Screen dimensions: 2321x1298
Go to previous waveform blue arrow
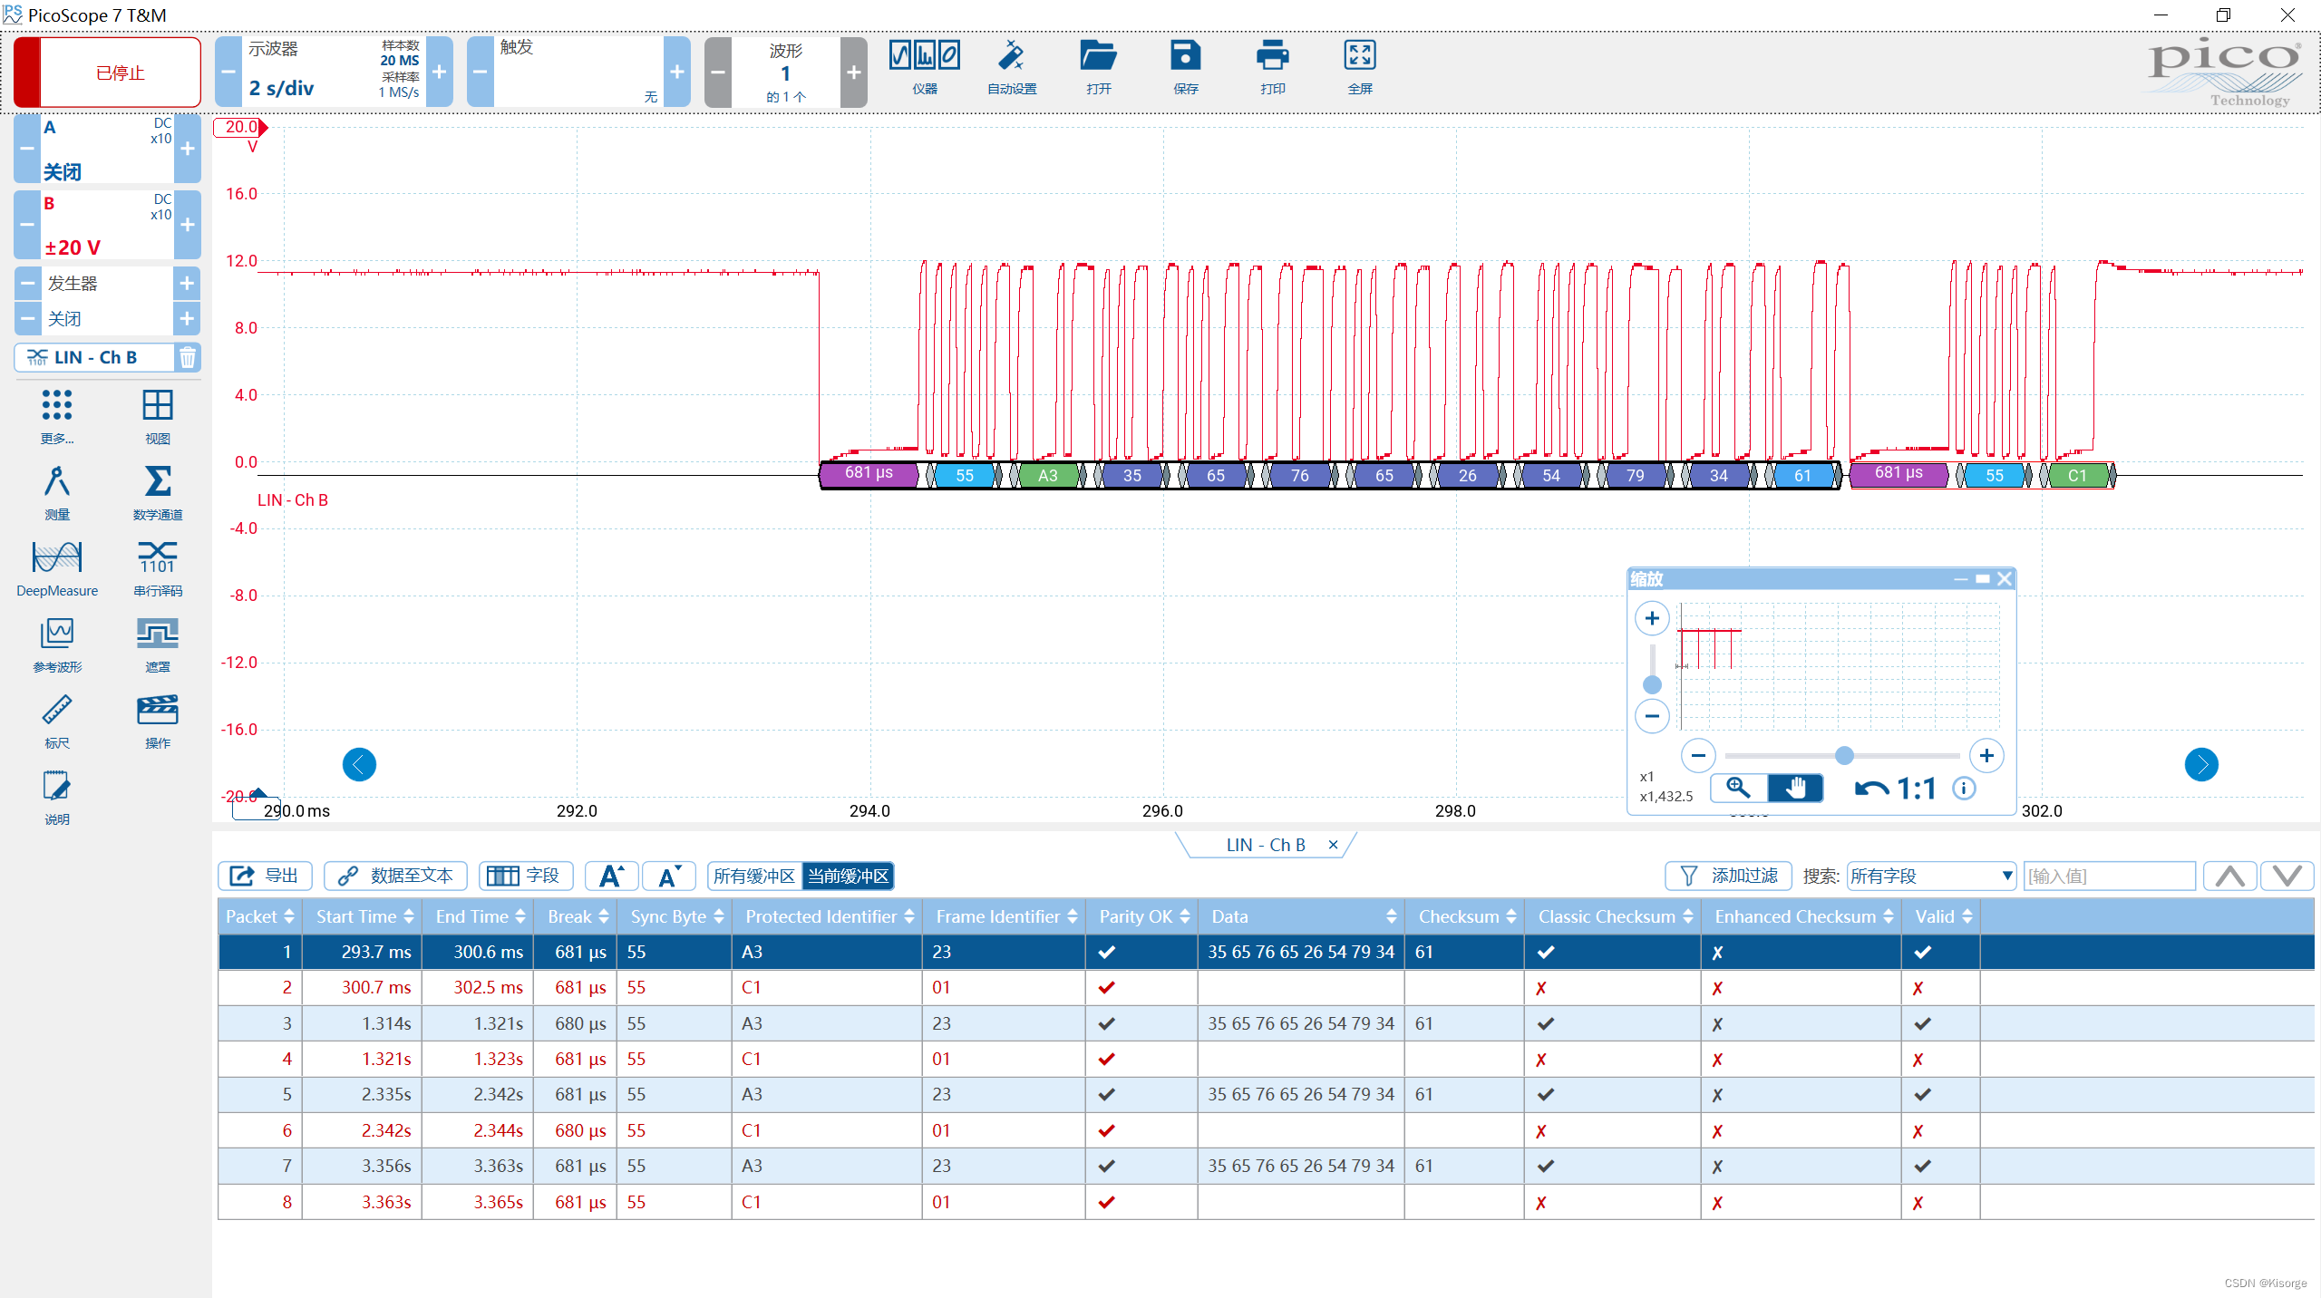(359, 764)
